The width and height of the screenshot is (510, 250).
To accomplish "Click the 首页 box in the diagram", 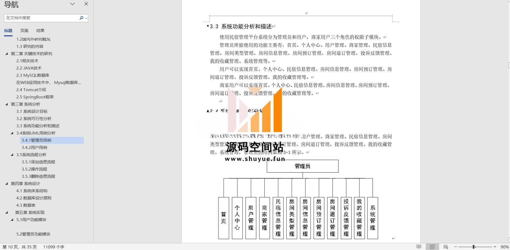I will tap(224, 218).
